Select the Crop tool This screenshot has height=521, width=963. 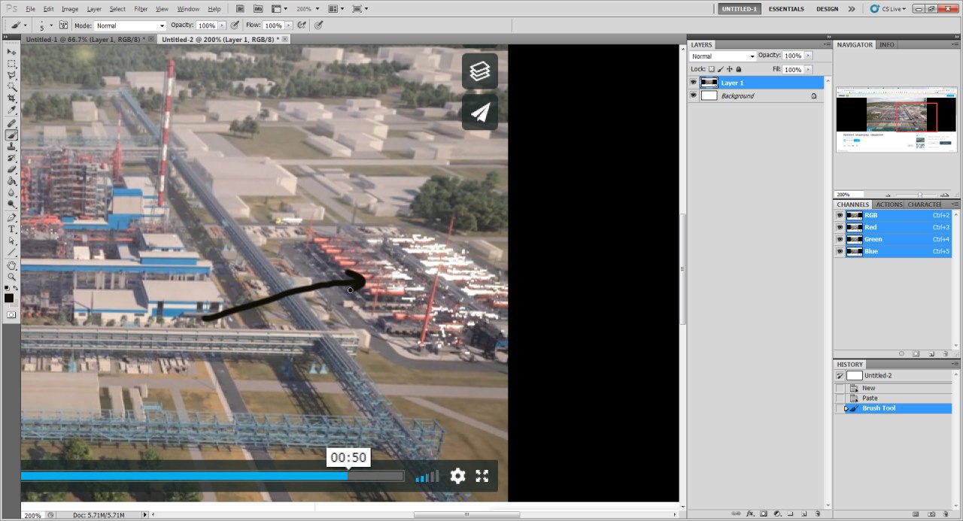(11, 98)
